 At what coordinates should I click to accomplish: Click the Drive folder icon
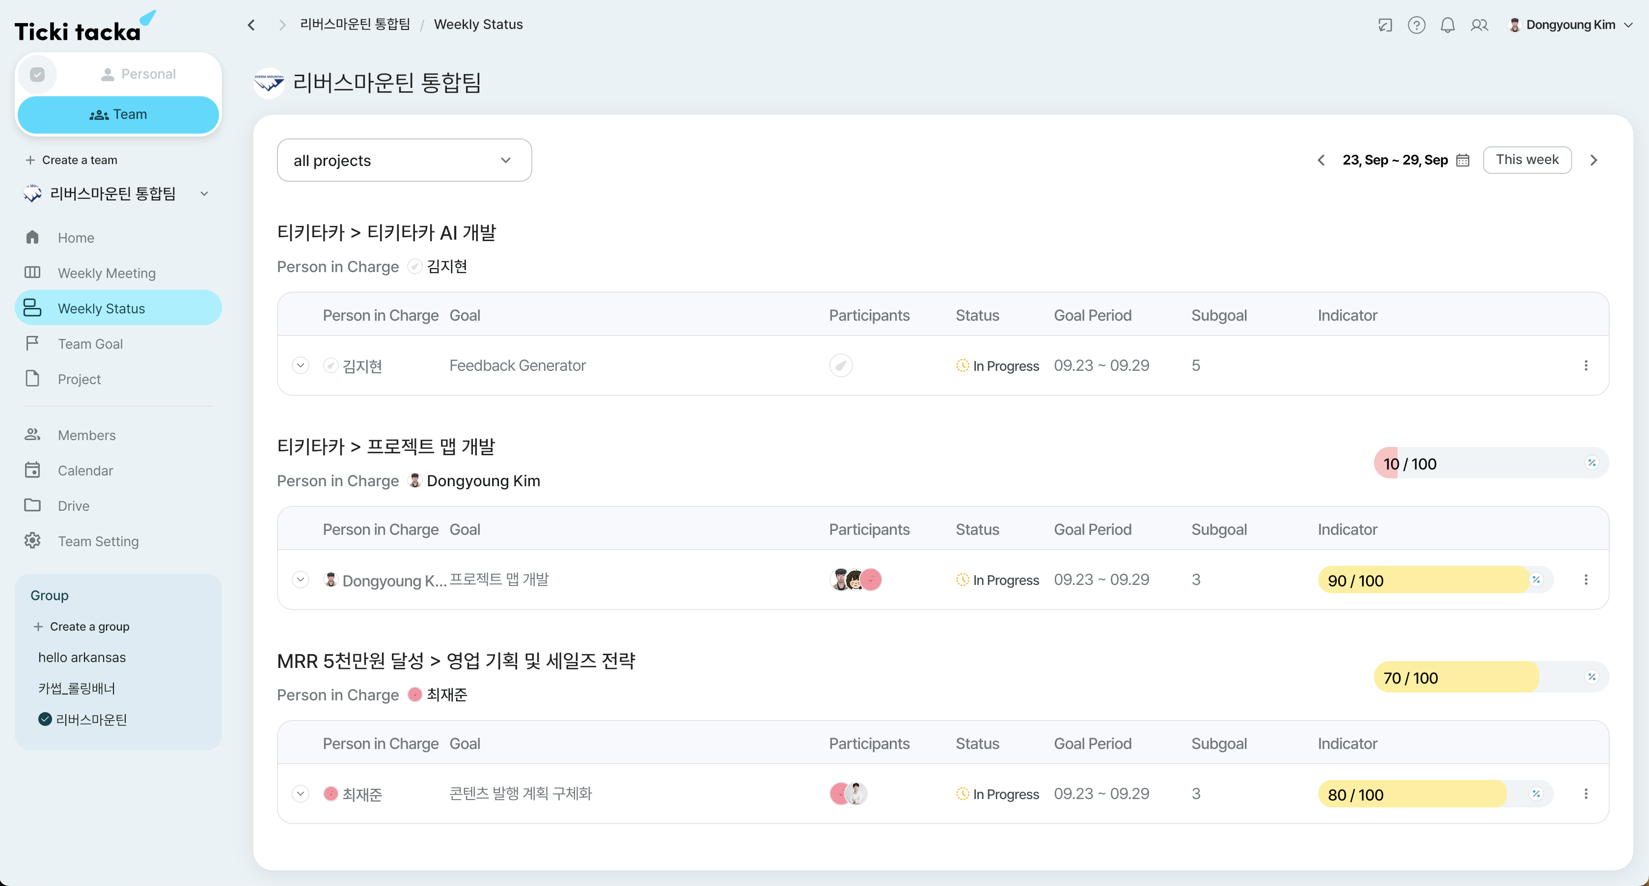(x=32, y=506)
